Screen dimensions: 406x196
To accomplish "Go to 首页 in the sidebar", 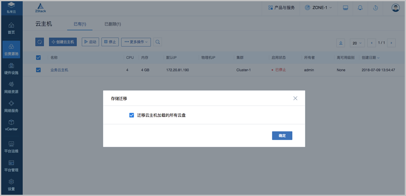I will [11, 28].
